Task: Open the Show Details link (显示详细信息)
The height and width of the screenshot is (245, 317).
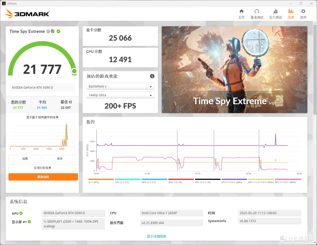Action: click(x=156, y=236)
